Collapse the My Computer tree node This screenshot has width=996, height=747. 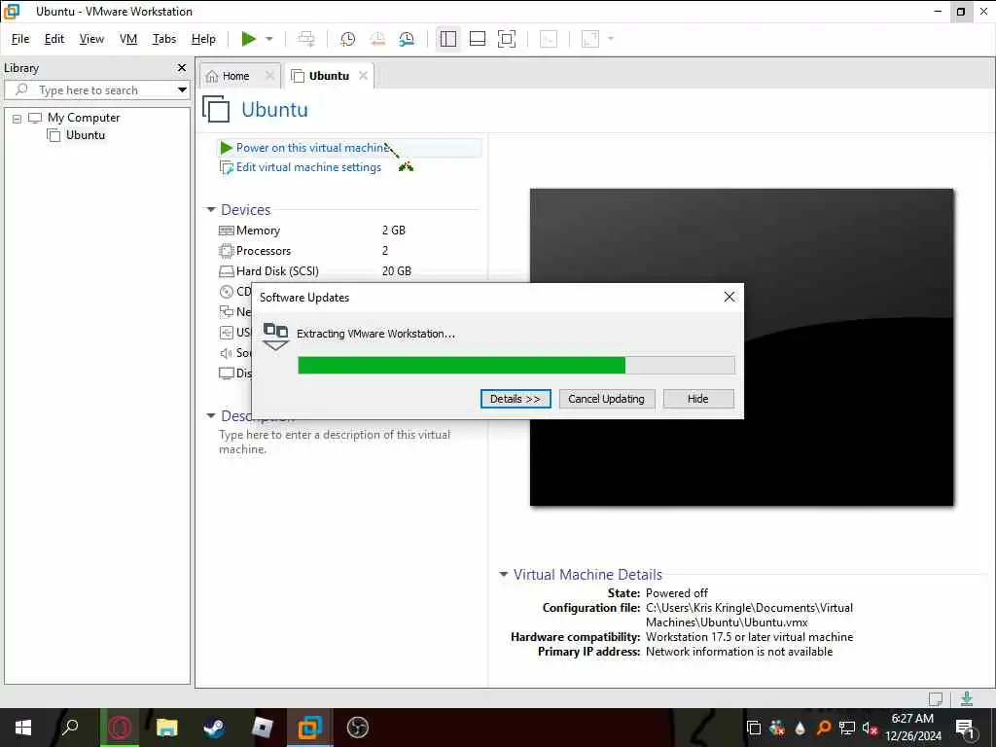18,118
